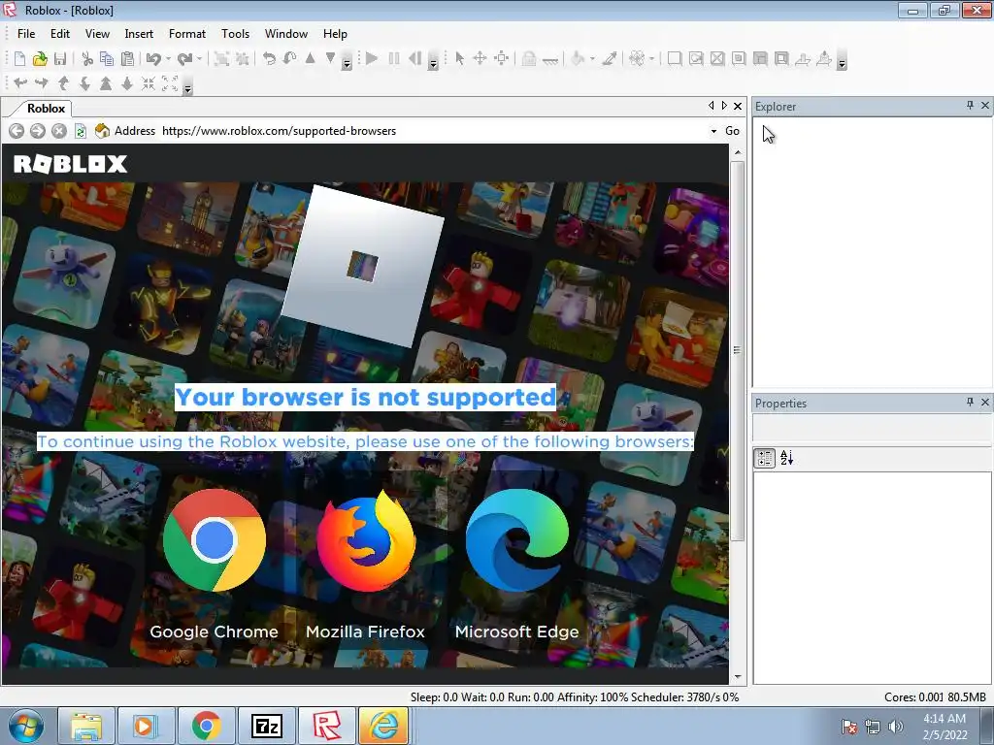Create a new file with the New icon

[x=19, y=59]
